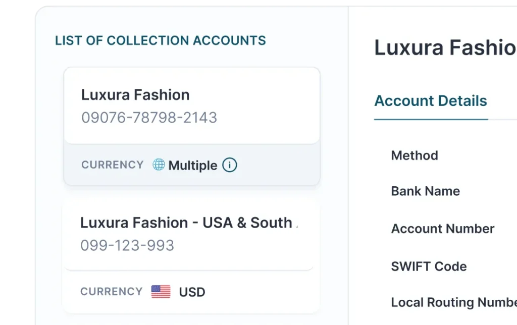Click the US flag icon

click(161, 292)
